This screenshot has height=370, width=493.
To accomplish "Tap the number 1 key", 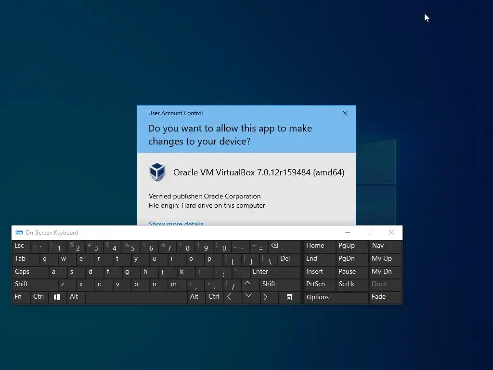I will coord(57,247).
